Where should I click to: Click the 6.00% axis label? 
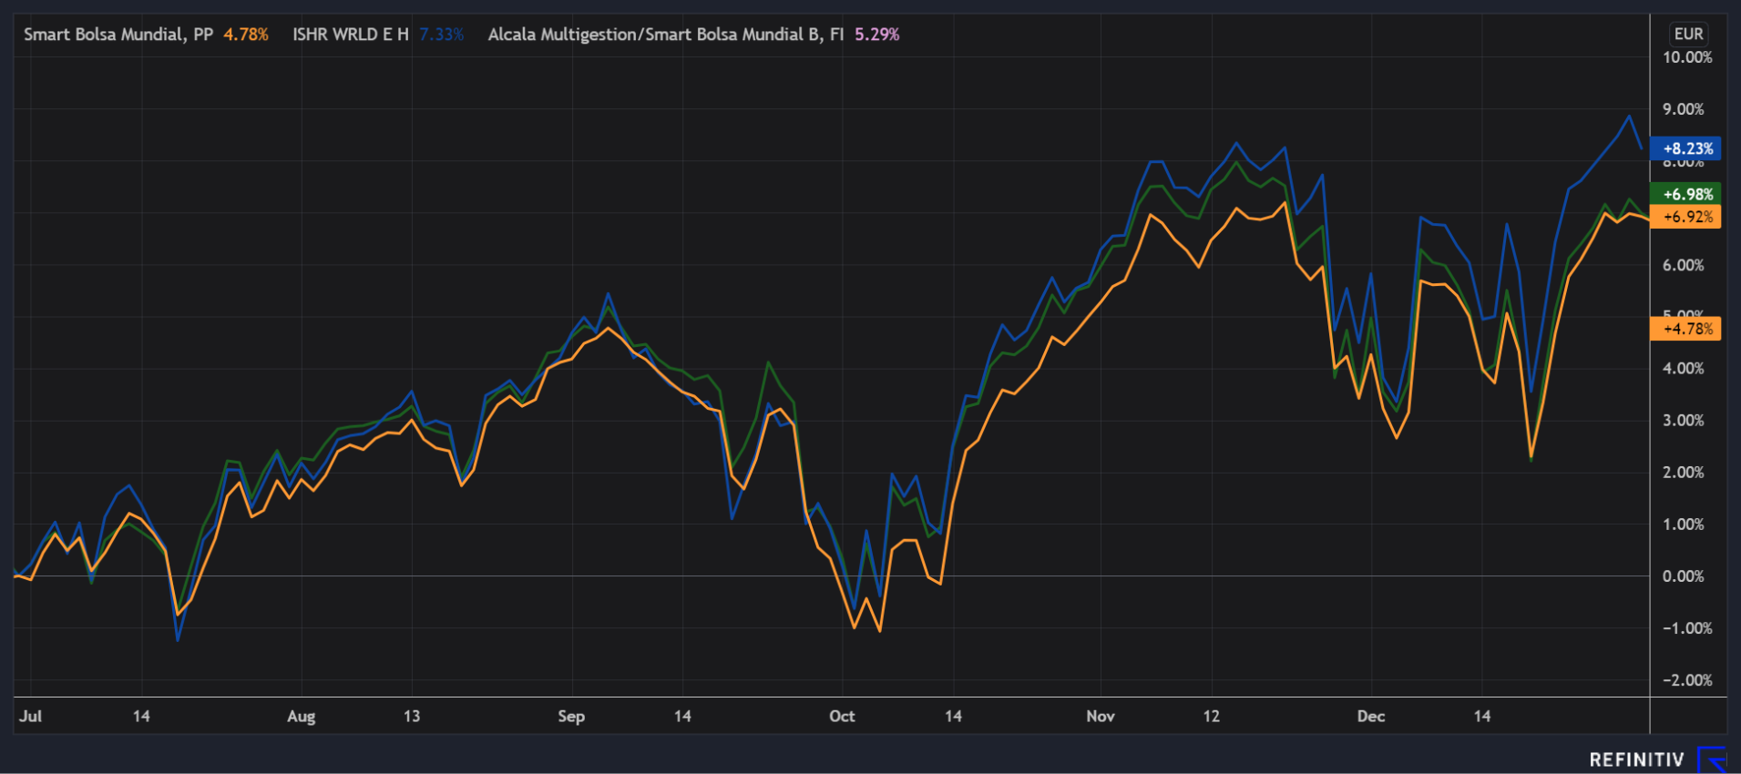coord(1684,265)
